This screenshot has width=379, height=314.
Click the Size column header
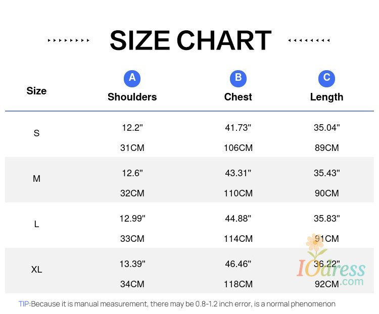(36, 91)
